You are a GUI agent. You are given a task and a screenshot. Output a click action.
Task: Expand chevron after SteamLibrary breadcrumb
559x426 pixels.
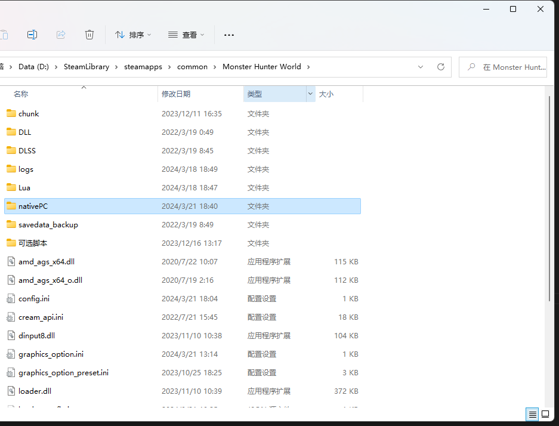coord(116,67)
